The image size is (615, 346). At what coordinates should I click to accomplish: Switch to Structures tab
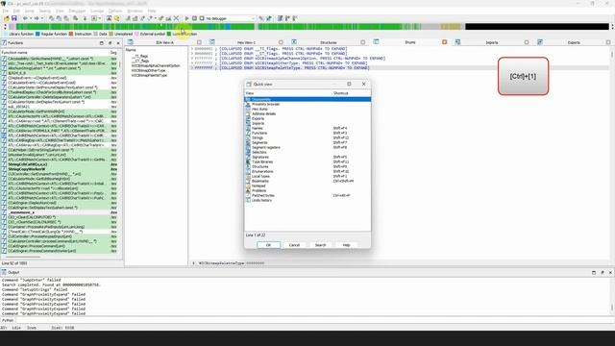coord(329,42)
